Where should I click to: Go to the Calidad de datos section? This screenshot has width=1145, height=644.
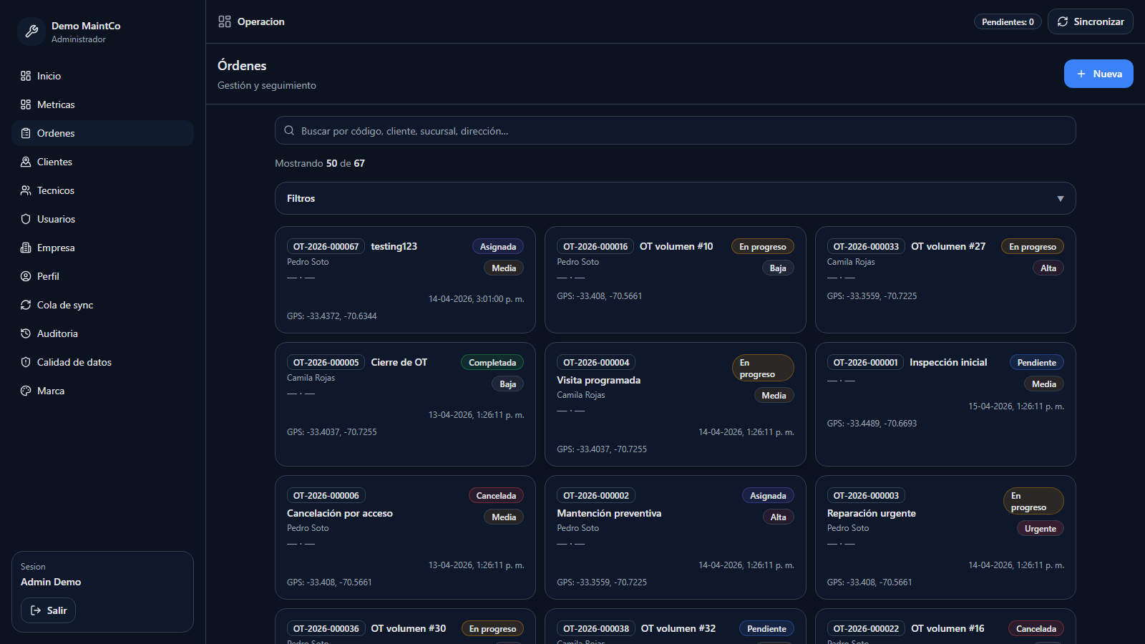(x=74, y=362)
